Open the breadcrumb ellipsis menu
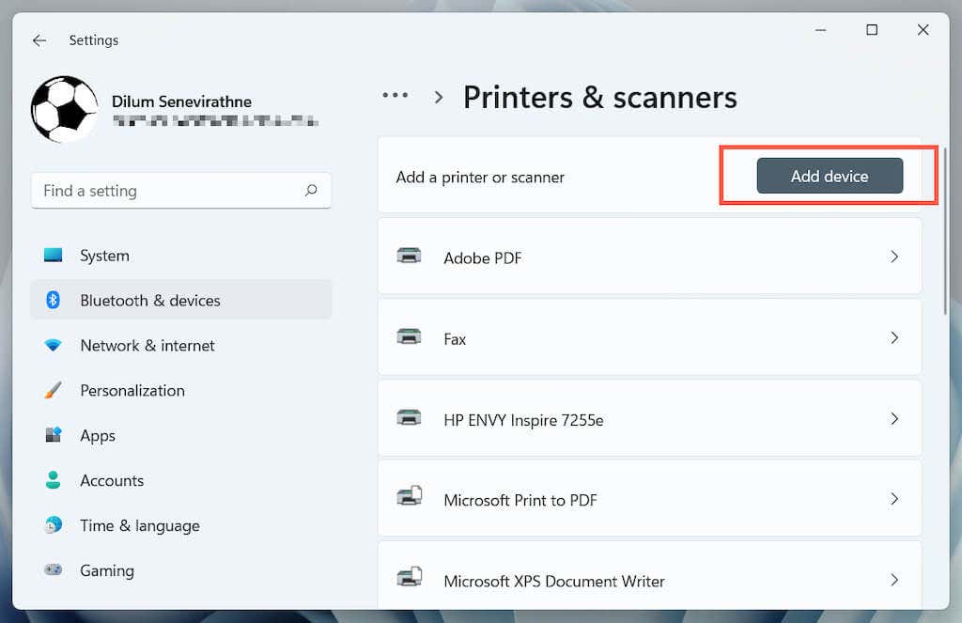The image size is (962, 623). click(396, 95)
